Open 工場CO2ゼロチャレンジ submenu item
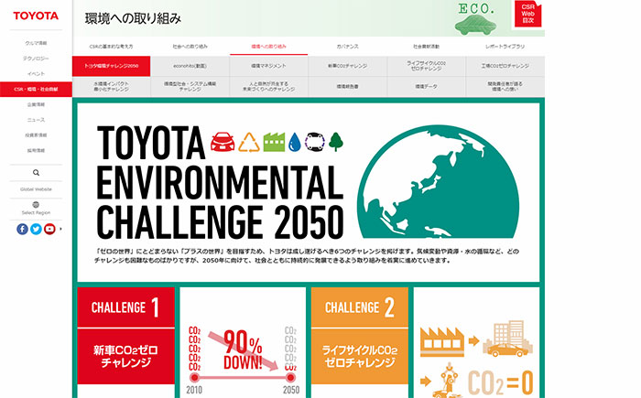The width and height of the screenshot is (641, 398). coord(505,66)
